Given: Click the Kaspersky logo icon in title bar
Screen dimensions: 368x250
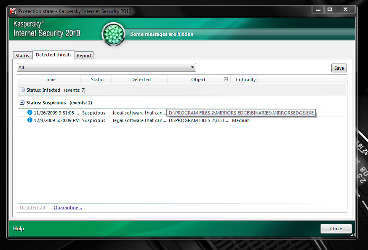Looking at the screenshot, I should click(13, 11).
